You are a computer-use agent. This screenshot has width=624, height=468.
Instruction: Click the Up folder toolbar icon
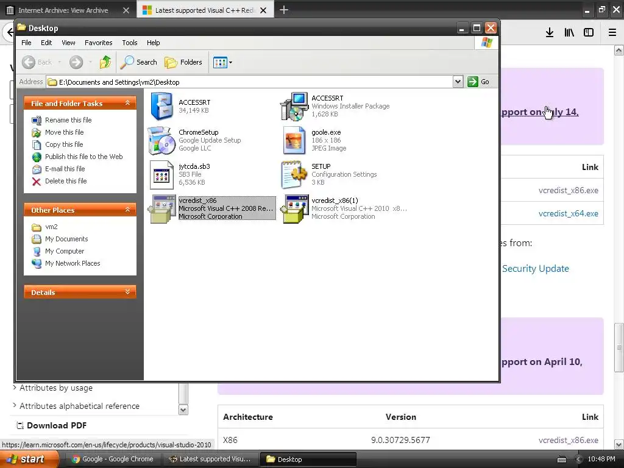[x=105, y=62]
